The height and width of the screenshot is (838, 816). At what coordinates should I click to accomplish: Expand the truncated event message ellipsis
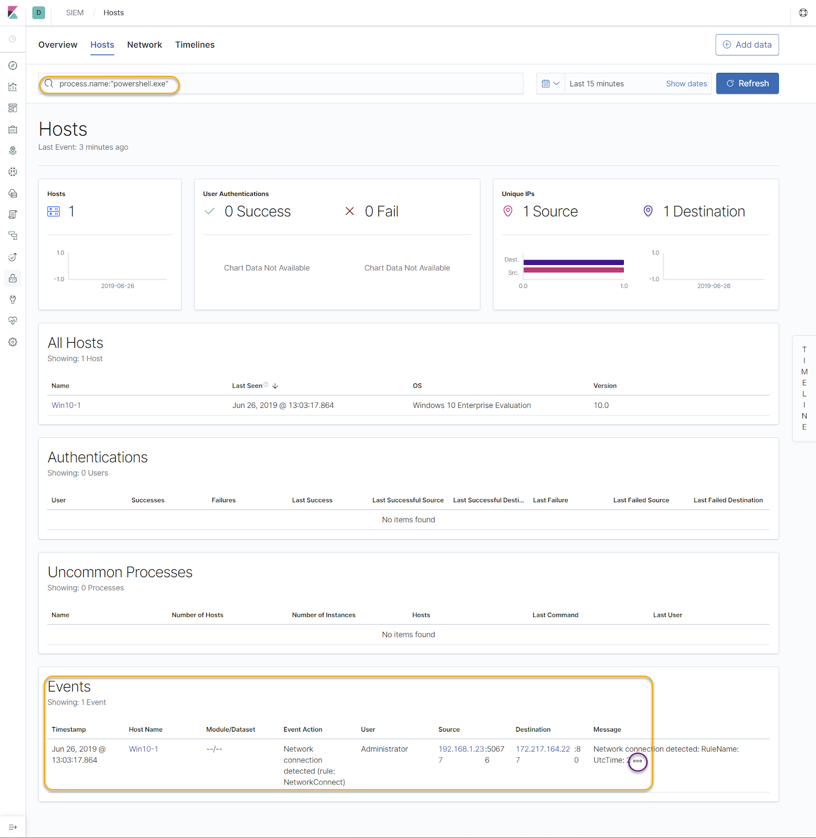click(x=638, y=761)
